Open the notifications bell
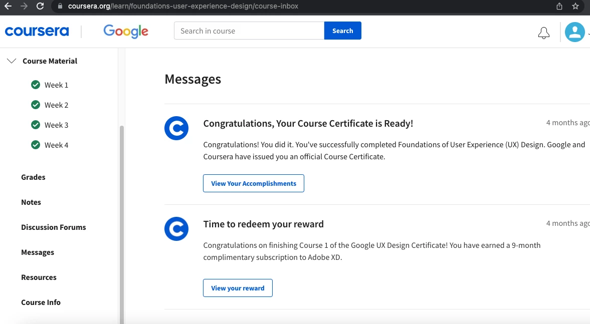This screenshot has width=590, height=324. pyautogui.click(x=543, y=33)
